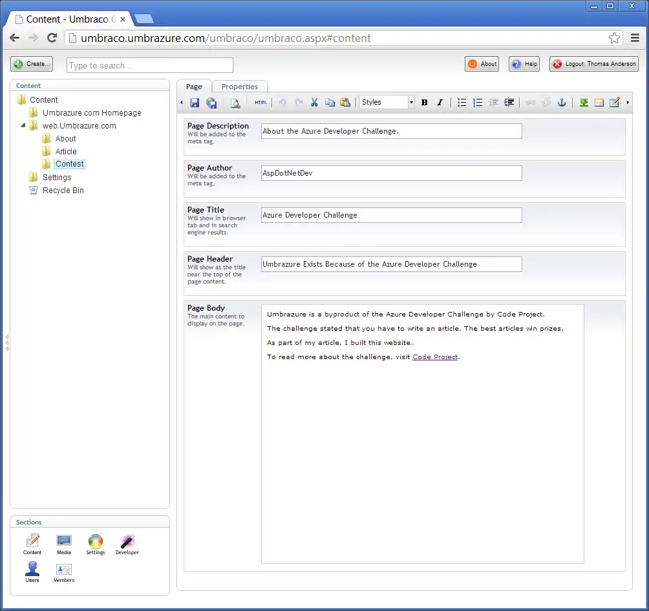Viewport: 649px width, 611px height.
Task: Click the browser Back arrow
Action: pos(14,38)
